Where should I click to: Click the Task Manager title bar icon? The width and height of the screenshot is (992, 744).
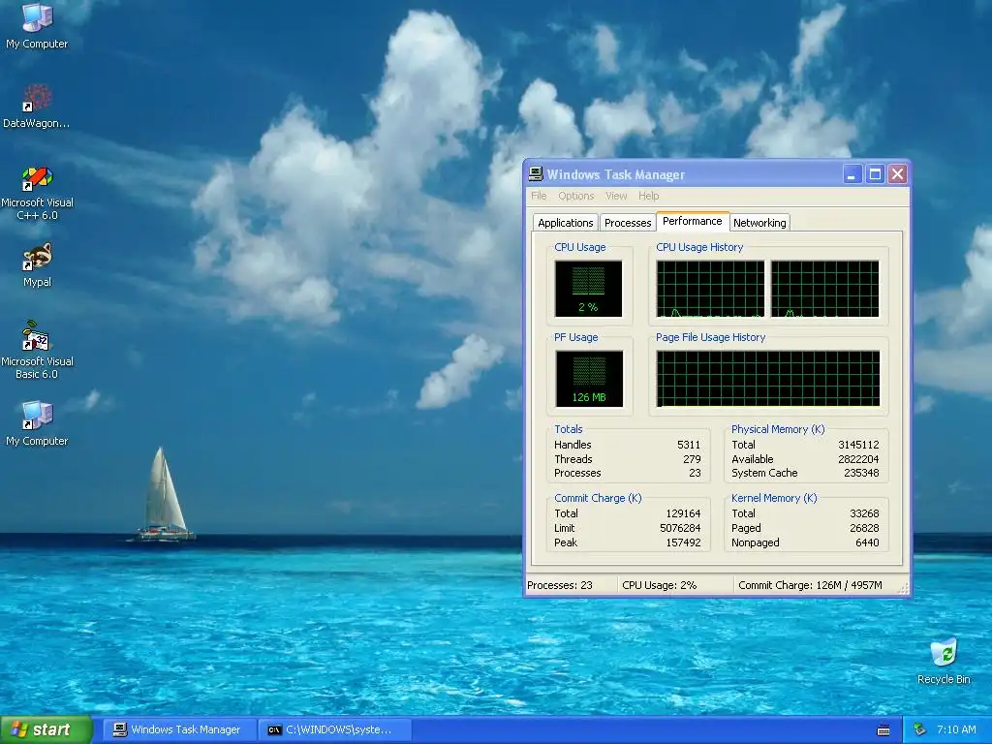(x=536, y=174)
